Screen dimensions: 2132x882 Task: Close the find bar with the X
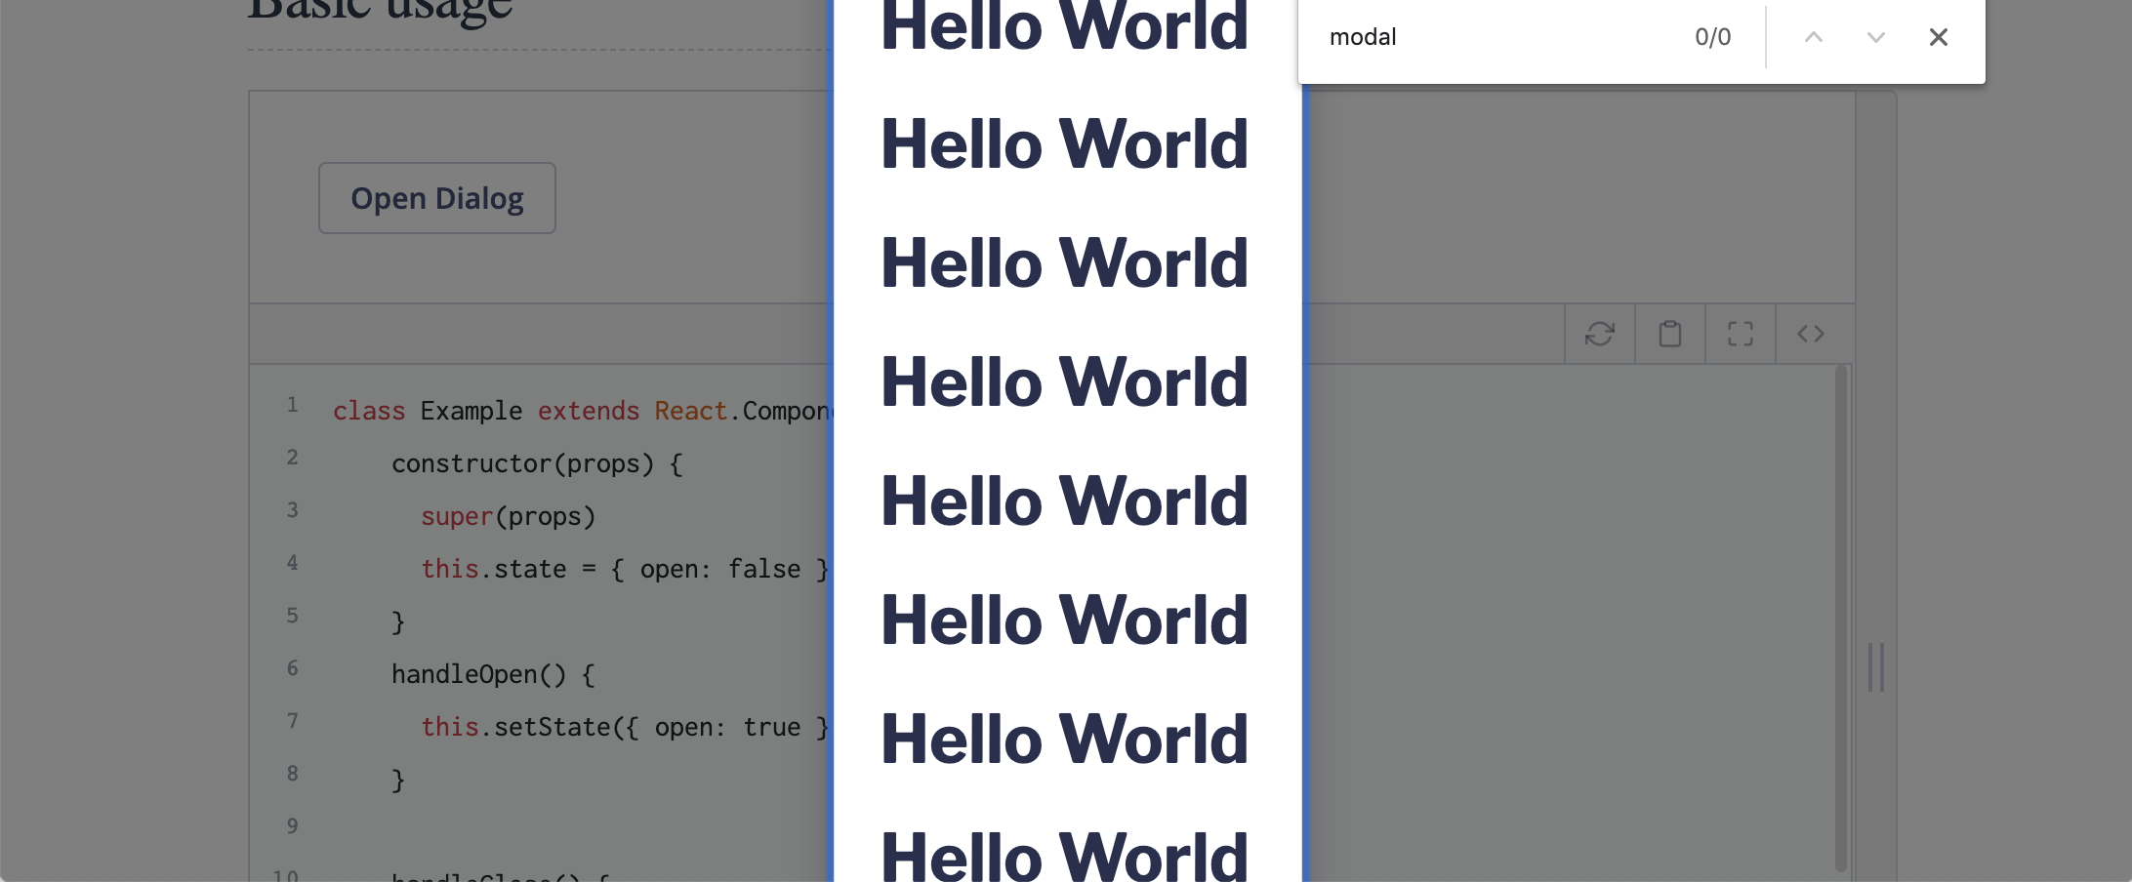pyautogui.click(x=1939, y=37)
